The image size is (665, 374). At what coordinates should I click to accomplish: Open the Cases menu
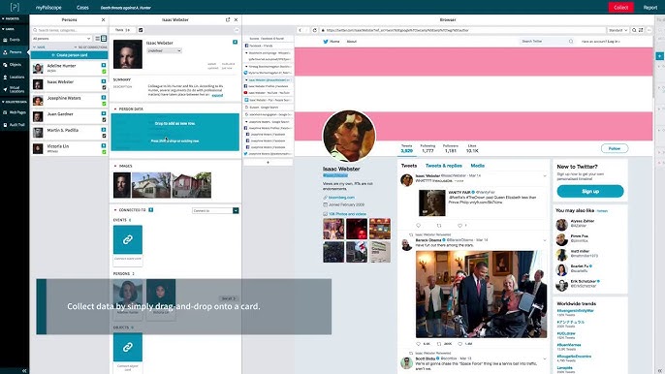82,8
